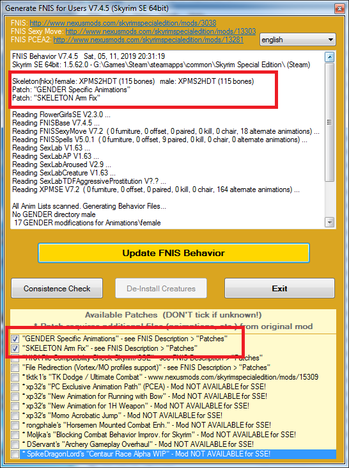Tick xp32's PC Exclusive Animation Path checkbox
This screenshot has width=349, height=468.
[x=15, y=387]
